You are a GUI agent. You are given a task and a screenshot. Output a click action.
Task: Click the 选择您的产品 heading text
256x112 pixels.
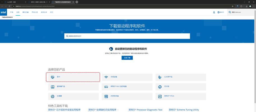tap(56, 69)
